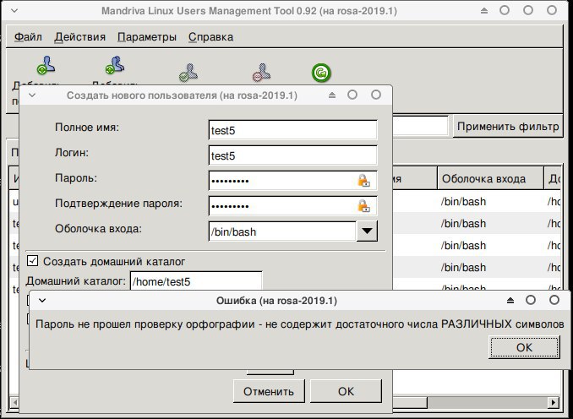573x419 pixels.
Task: Click the Оболочка входа label in dialog
Action: pyautogui.click(x=98, y=229)
